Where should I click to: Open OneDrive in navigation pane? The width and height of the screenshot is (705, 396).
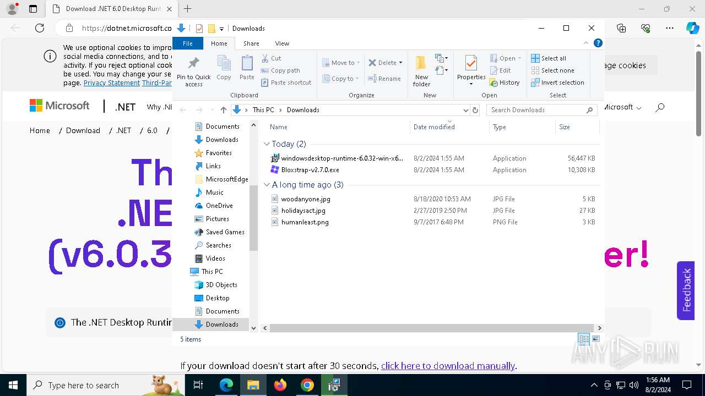pyautogui.click(x=219, y=206)
